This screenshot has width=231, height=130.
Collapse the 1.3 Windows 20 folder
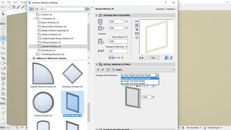[34, 19]
